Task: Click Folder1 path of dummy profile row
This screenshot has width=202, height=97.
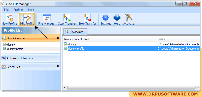Action: [178, 49]
